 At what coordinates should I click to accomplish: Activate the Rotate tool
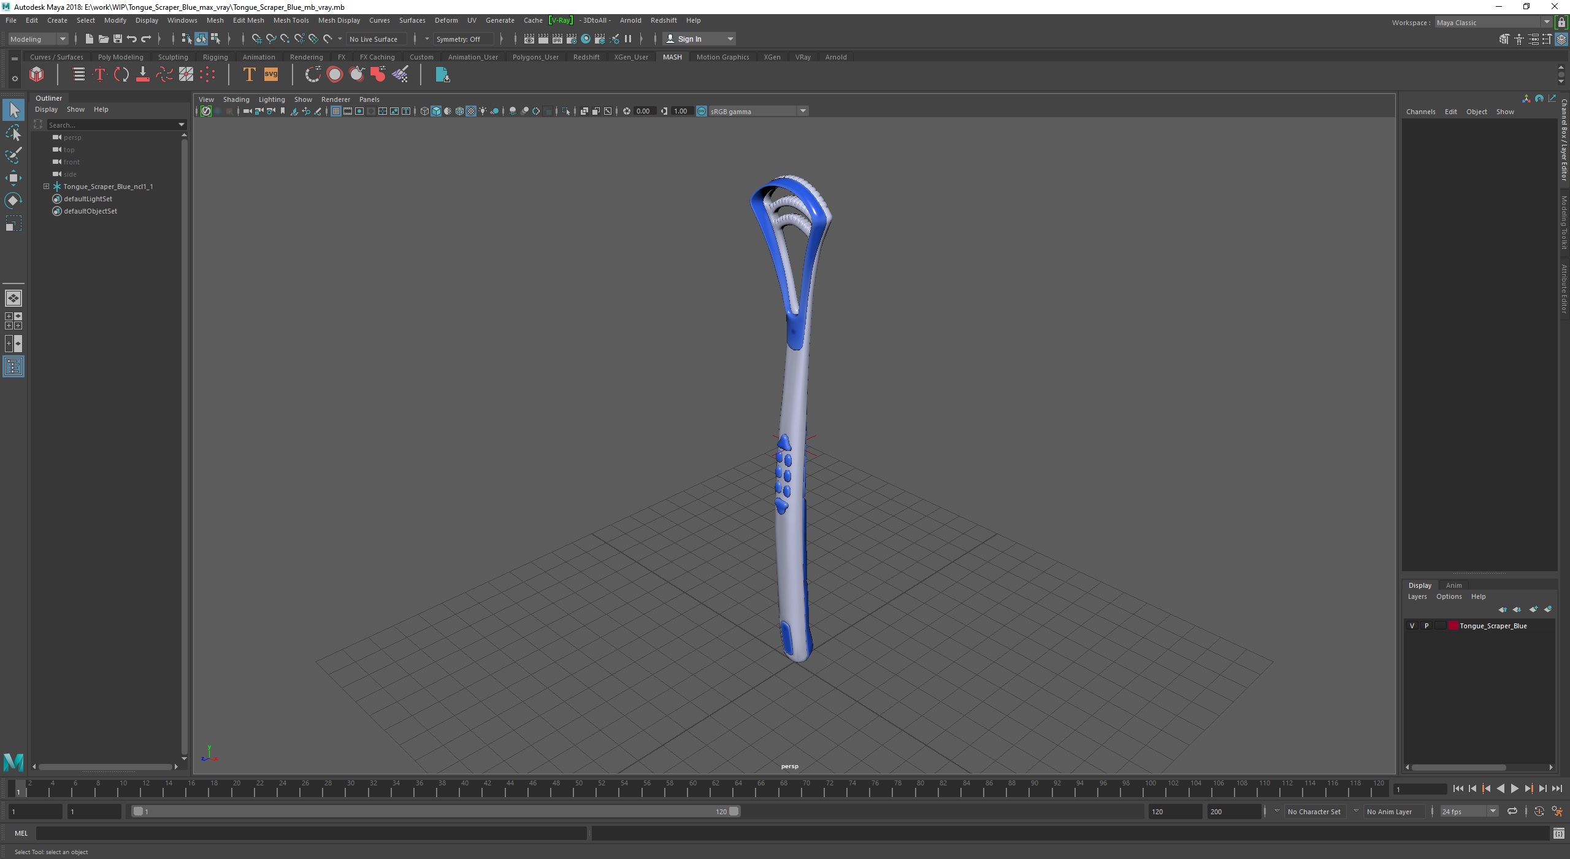pyautogui.click(x=13, y=201)
